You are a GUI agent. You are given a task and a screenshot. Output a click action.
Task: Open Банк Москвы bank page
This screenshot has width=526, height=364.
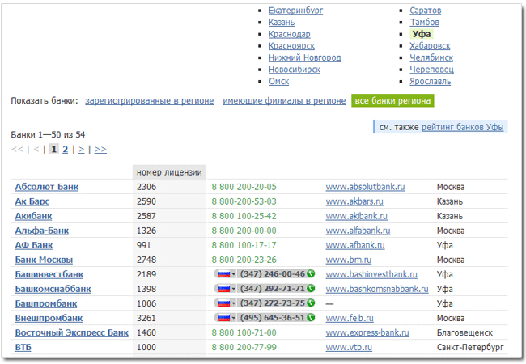pyautogui.click(x=44, y=260)
